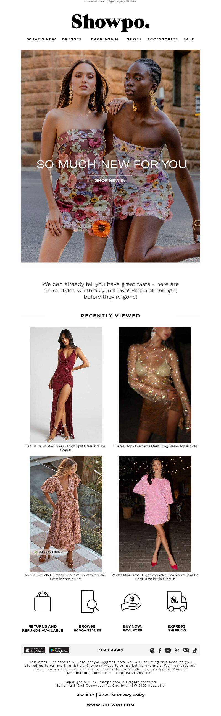Open the What's New menu
Viewport: 221px width, 716px height.
point(41,39)
